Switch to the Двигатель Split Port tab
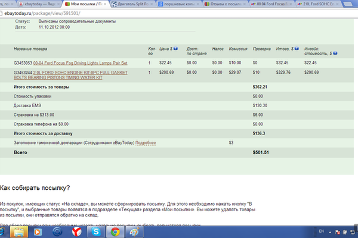This screenshot has height=238, width=358. click(x=133, y=4)
